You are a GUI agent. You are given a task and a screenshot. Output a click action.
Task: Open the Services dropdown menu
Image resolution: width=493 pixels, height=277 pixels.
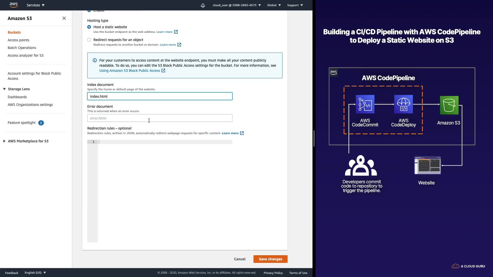coord(35,5)
